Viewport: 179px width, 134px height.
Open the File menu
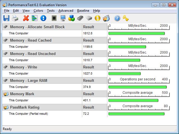pos(7,11)
